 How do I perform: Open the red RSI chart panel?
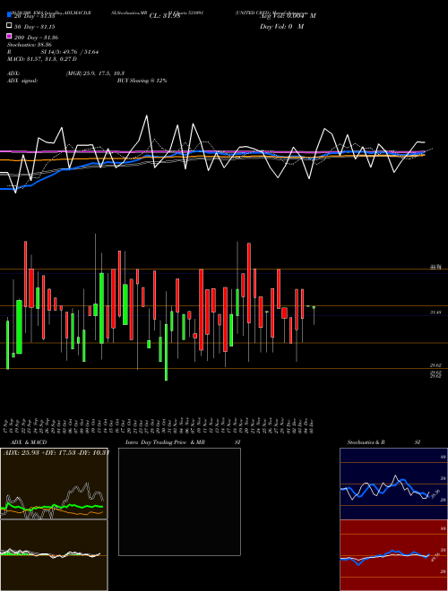[x=393, y=555]
